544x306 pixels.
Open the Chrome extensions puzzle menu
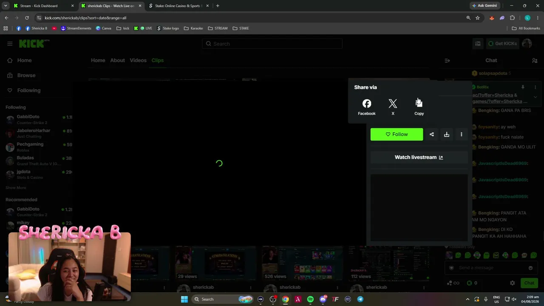pyautogui.click(x=512, y=18)
